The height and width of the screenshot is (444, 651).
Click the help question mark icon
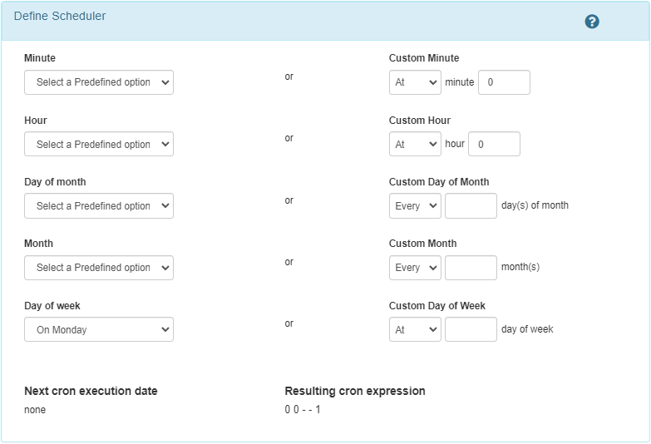[x=592, y=22]
